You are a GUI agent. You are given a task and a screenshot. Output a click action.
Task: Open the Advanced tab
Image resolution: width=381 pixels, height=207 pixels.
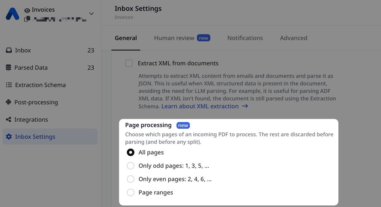pos(294,38)
